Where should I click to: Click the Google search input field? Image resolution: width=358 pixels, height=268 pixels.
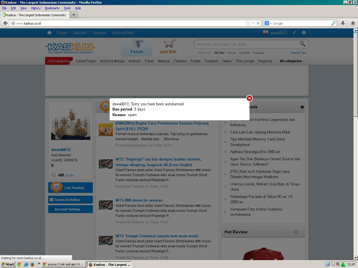[302, 23]
